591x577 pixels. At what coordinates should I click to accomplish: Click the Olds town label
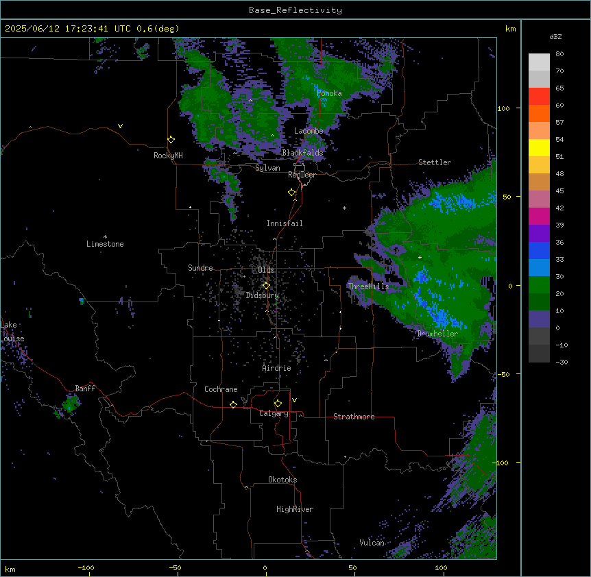point(266,270)
